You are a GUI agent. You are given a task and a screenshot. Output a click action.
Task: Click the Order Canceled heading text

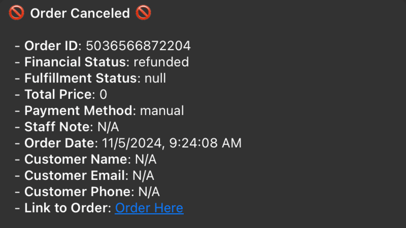point(80,13)
